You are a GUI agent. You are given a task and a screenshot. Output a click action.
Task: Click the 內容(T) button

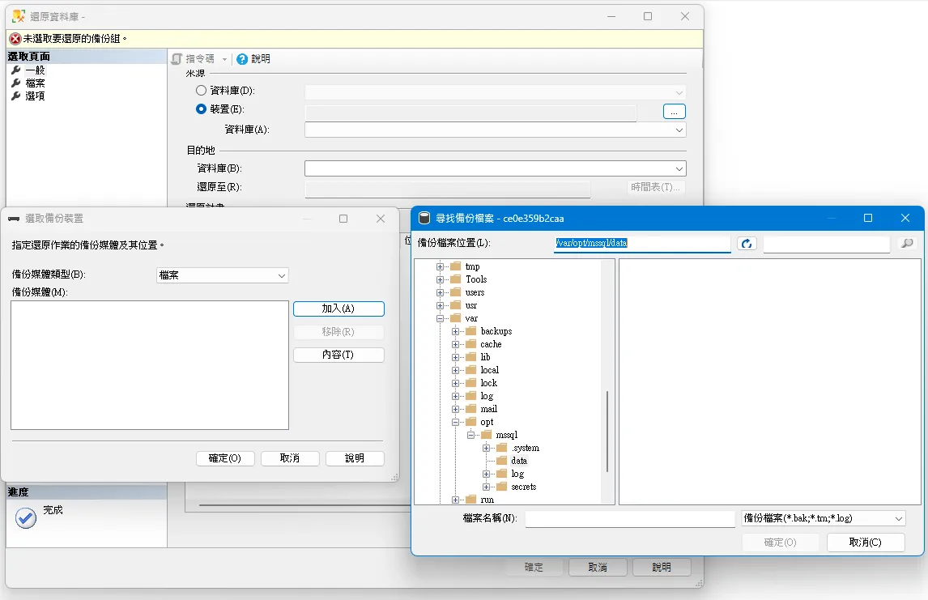click(x=338, y=355)
